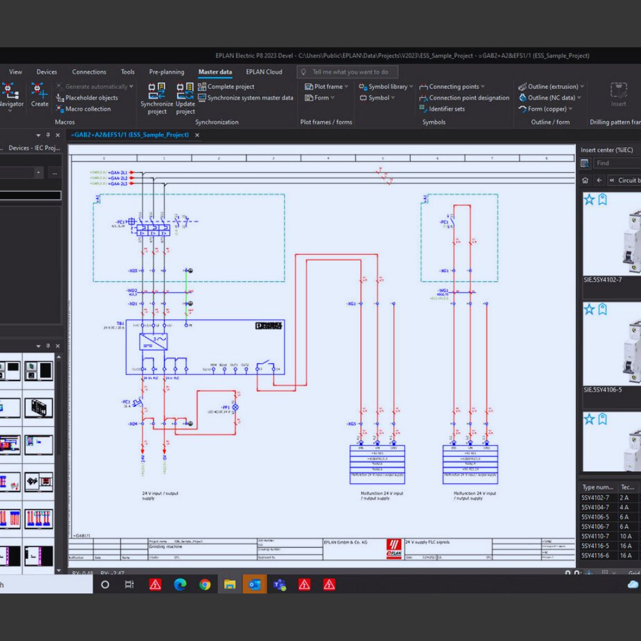This screenshot has width=641, height=641.
Task: Close the upper left navigator panel
Action: [58, 135]
